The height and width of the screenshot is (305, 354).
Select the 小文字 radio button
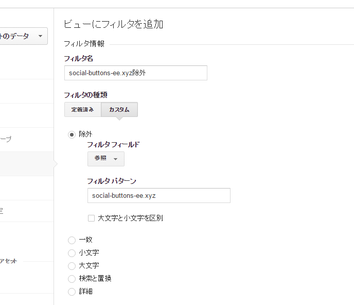coord(72,253)
